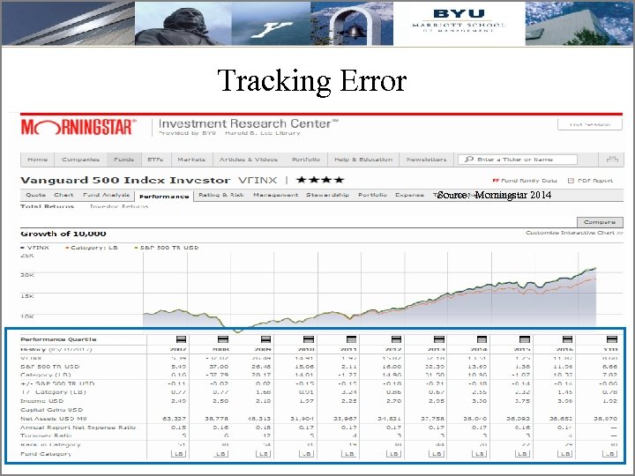The image size is (635, 476).
Task: Open the tool icon beside the ticker search box
Action: coord(612,159)
